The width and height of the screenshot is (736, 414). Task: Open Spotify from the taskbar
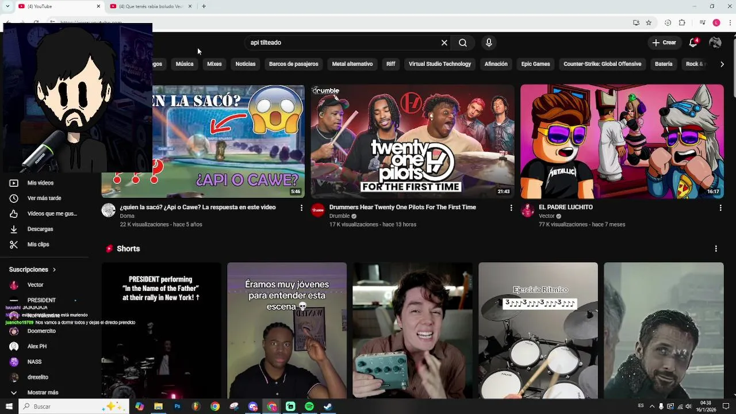pos(309,407)
